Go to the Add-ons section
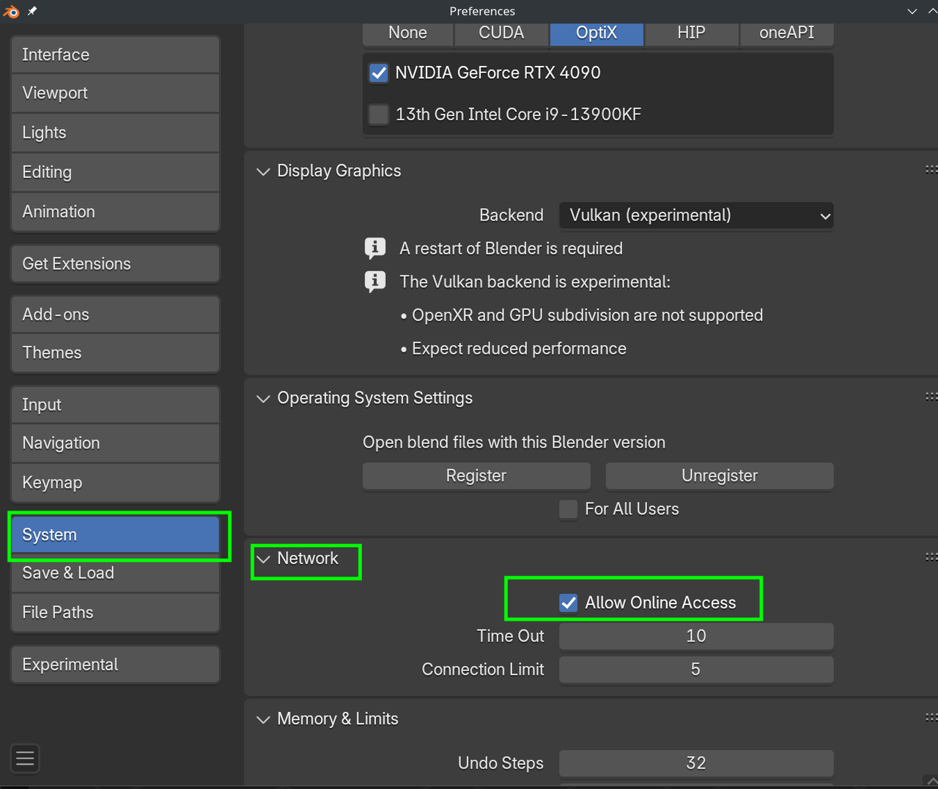 pyautogui.click(x=115, y=314)
